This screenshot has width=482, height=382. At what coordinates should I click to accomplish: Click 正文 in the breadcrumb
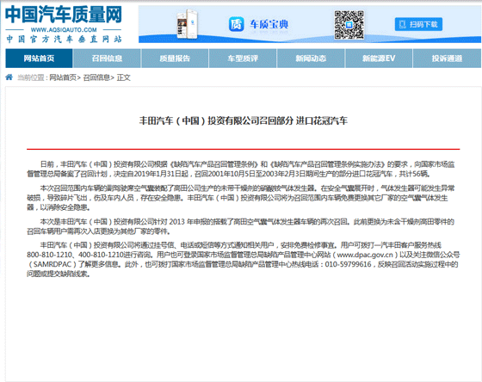tap(124, 77)
